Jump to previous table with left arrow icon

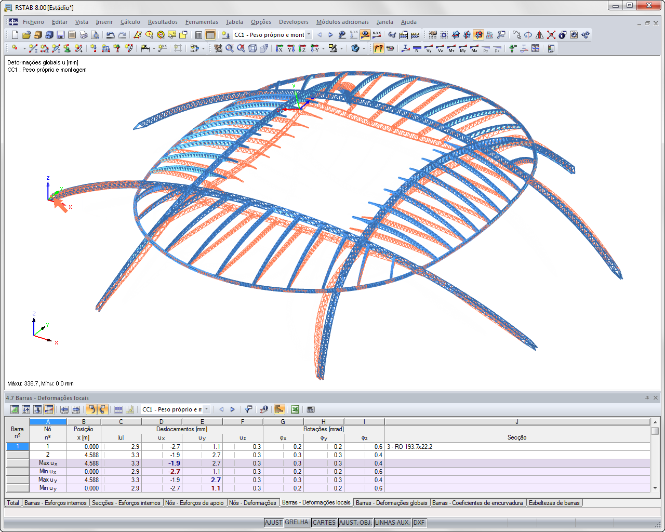(x=64, y=409)
